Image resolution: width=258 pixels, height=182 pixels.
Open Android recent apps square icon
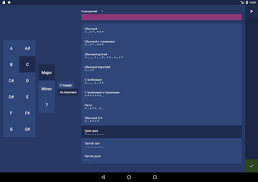pyautogui.click(x=155, y=177)
